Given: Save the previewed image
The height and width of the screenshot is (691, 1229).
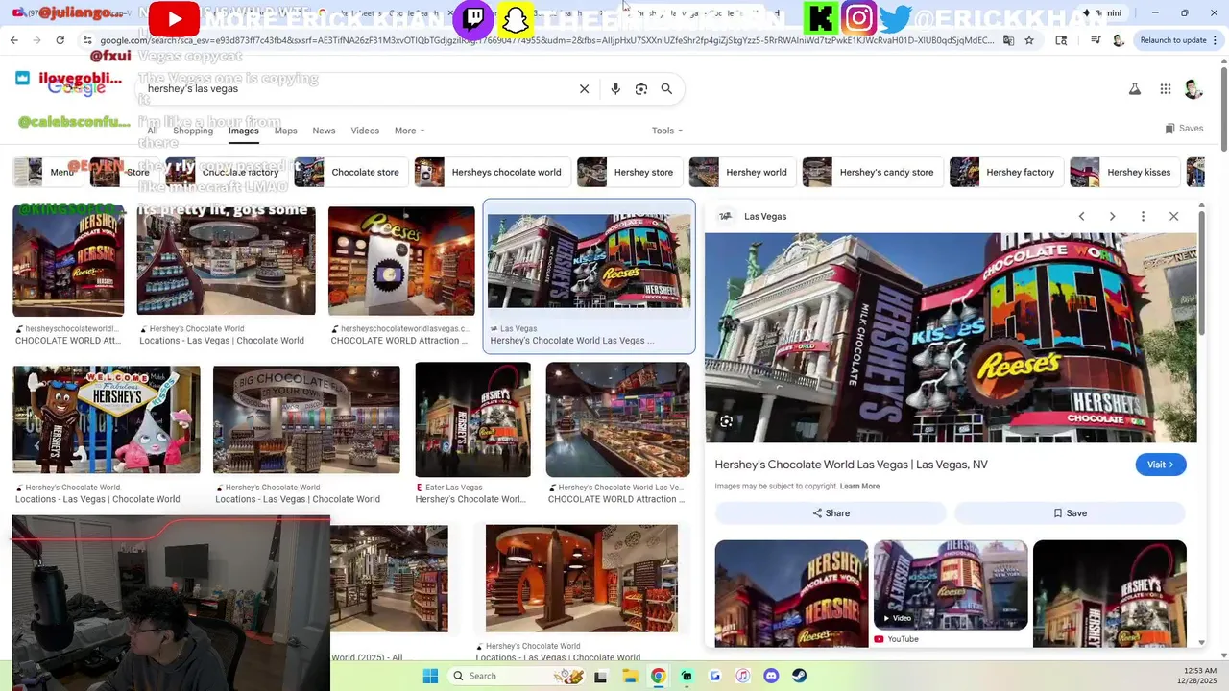Looking at the screenshot, I should point(1071,513).
